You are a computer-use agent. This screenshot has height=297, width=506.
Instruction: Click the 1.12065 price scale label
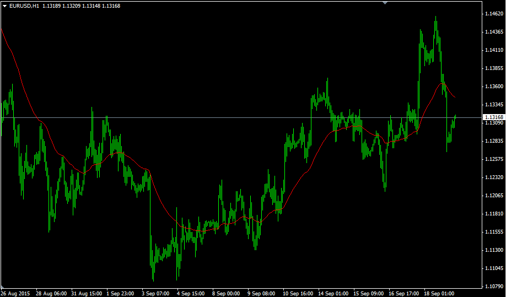point(494,196)
